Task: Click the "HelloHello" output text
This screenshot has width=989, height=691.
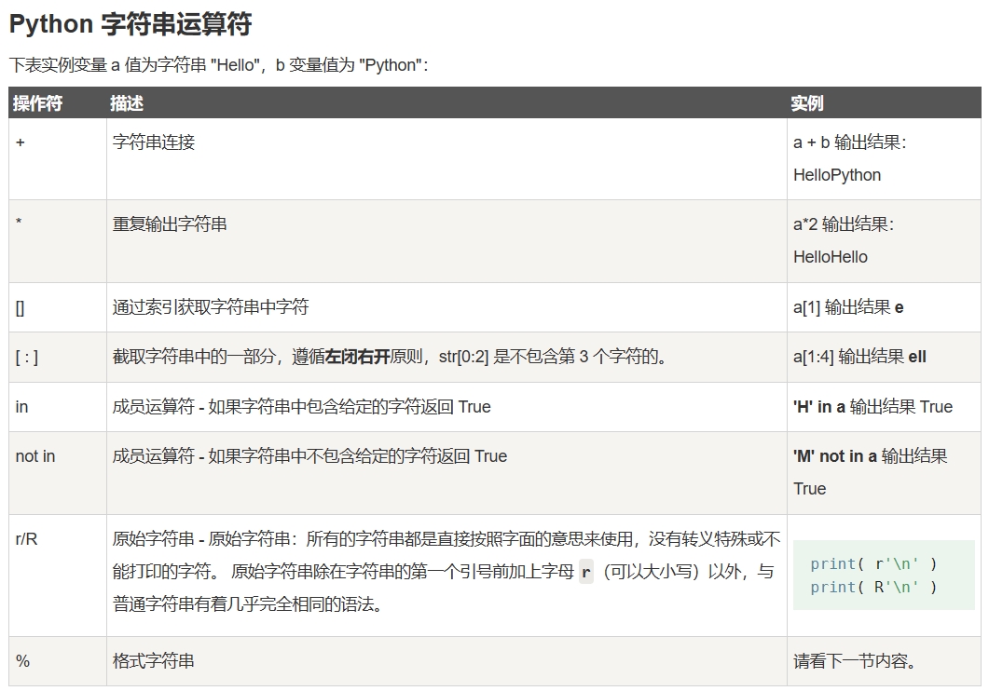Action: pos(830,257)
